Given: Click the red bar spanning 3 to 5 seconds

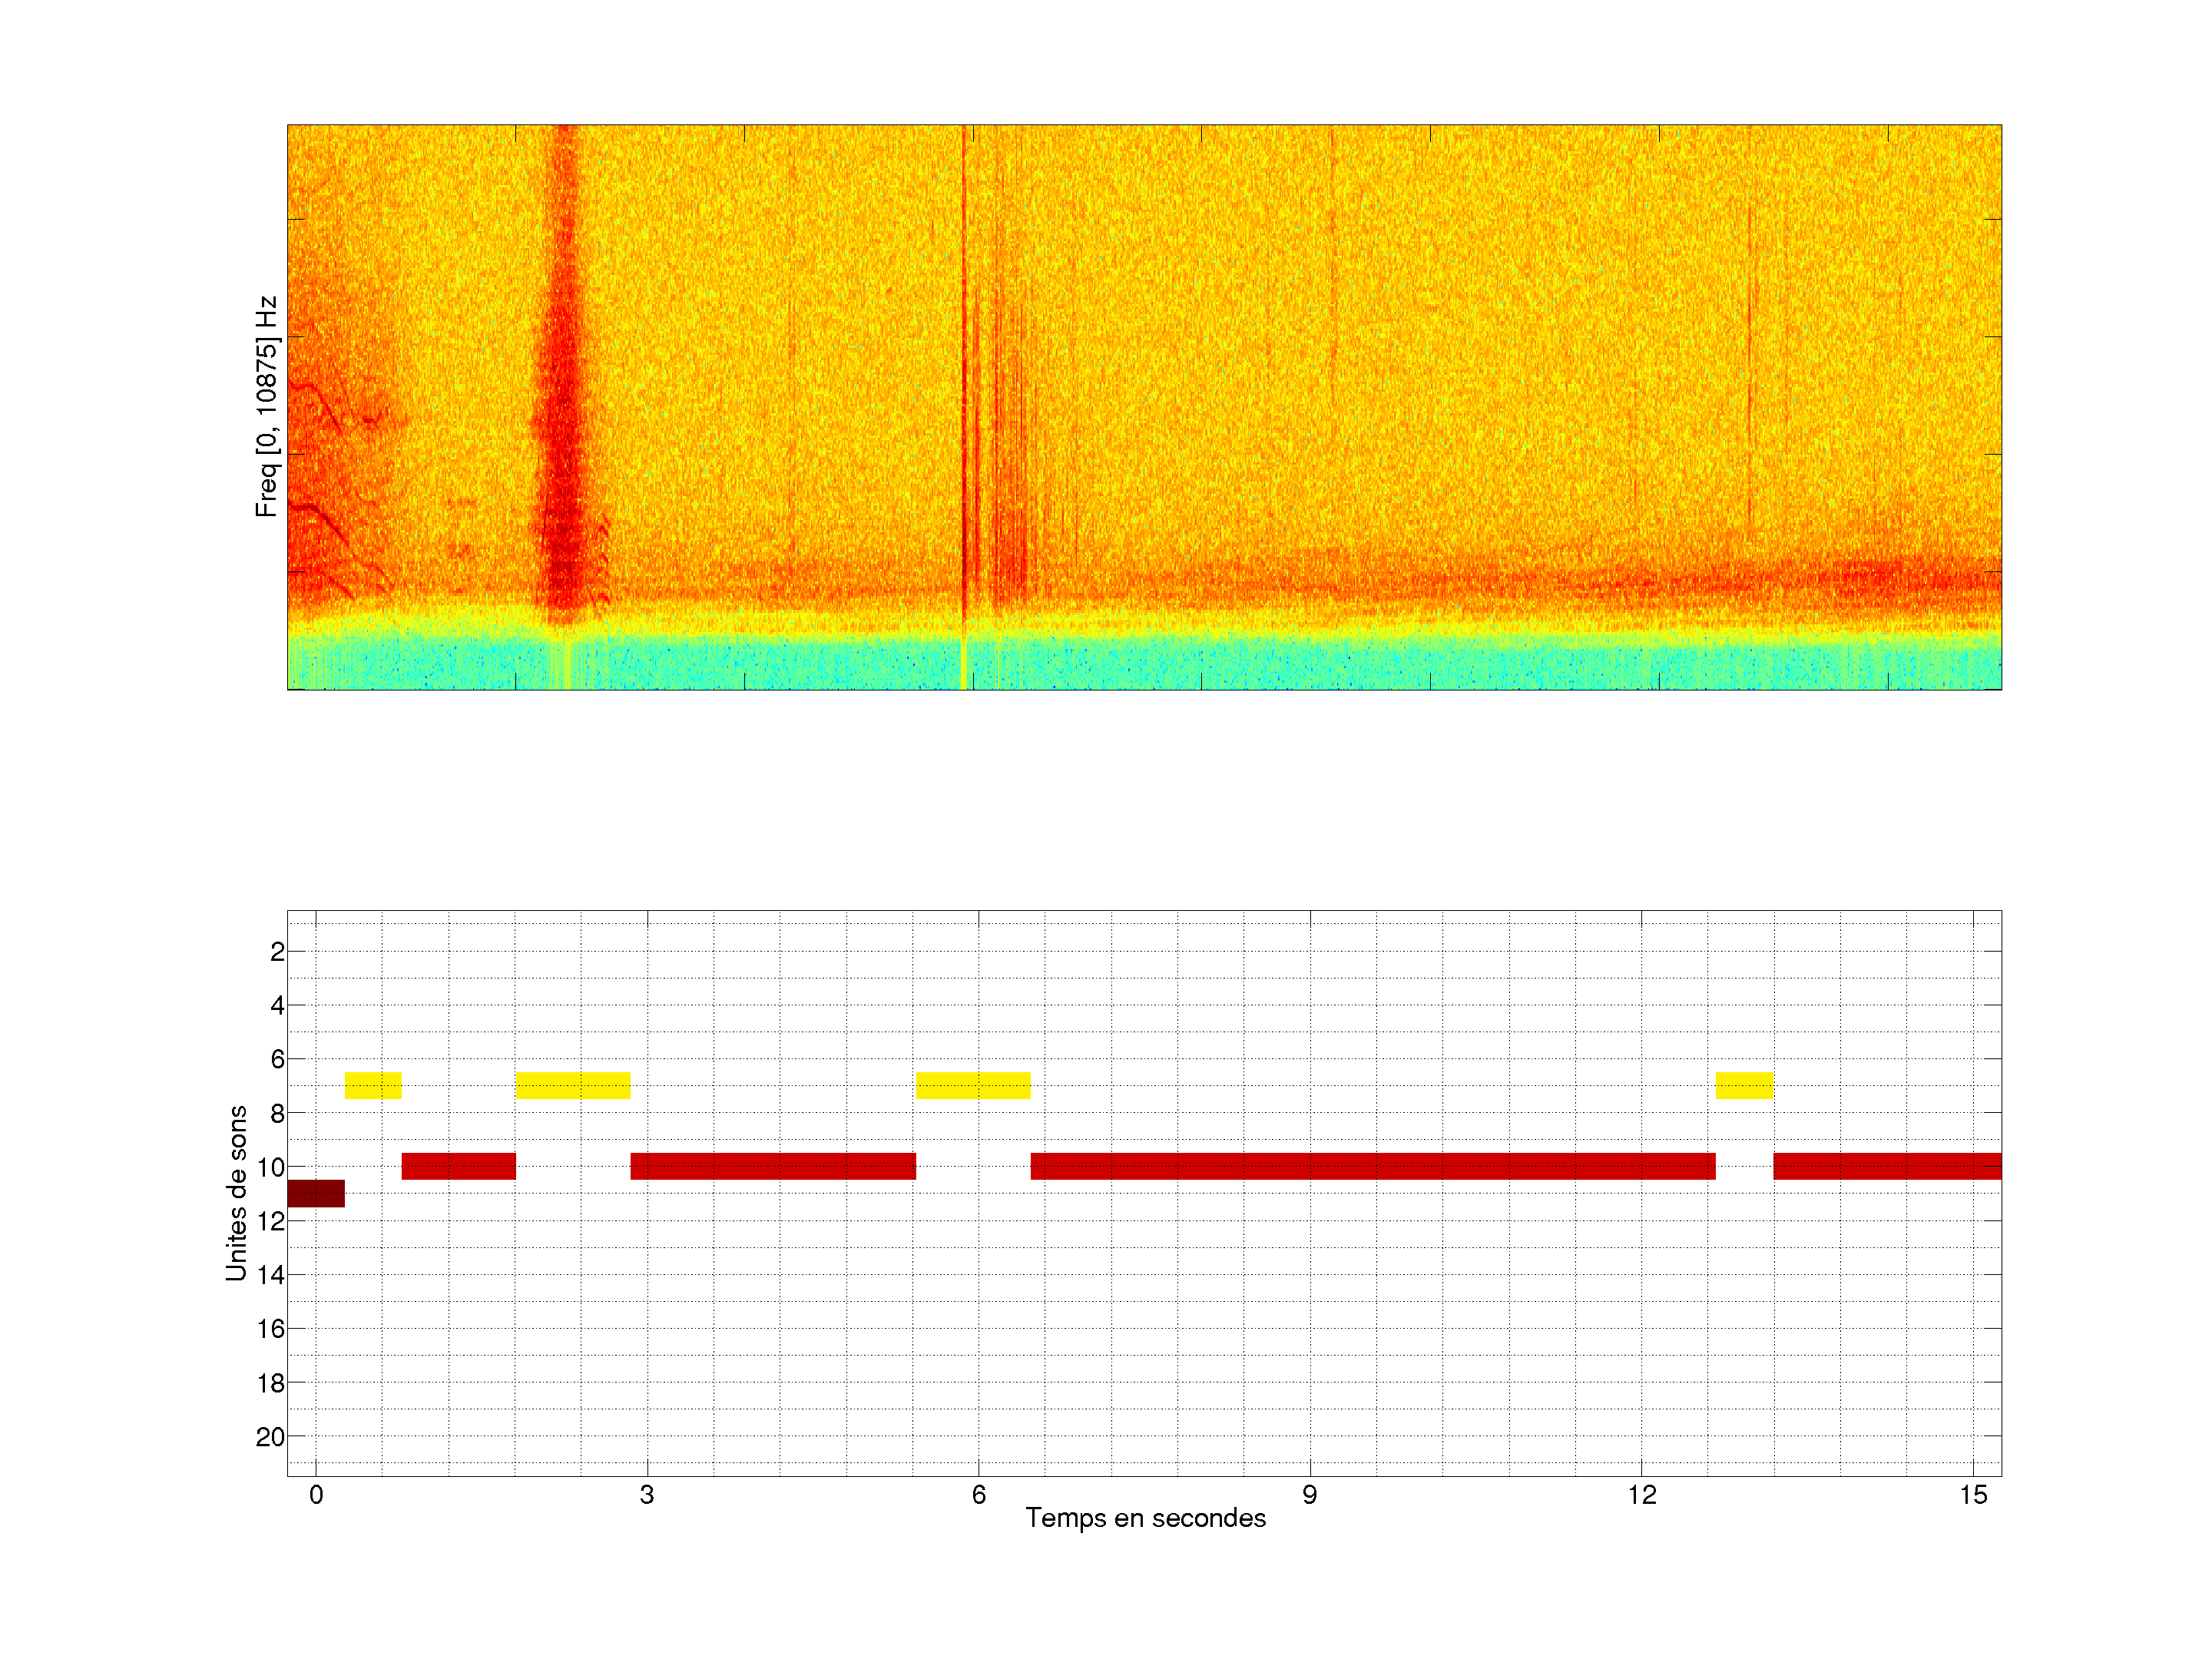Looking at the screenshot, I should 773,1166.
